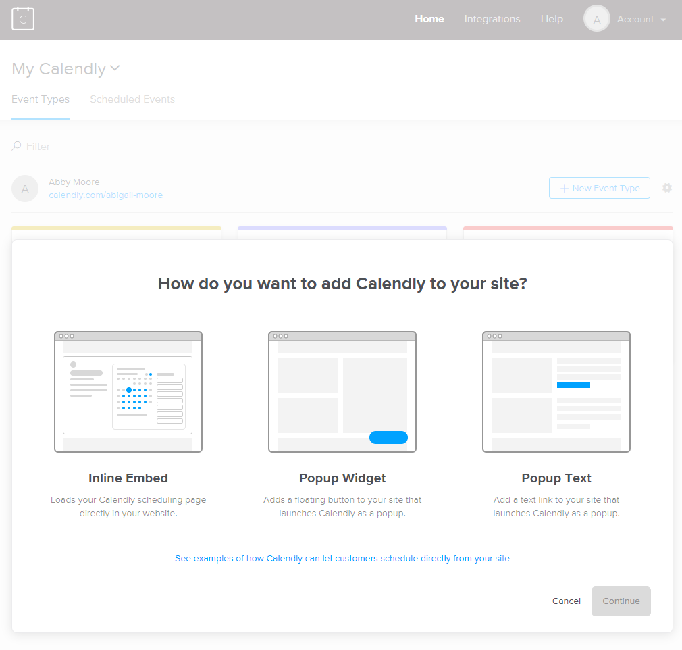The width and height of the screenshot is (682, 650).
Task: Click the New Event Type button
Action: pos(600,188)
